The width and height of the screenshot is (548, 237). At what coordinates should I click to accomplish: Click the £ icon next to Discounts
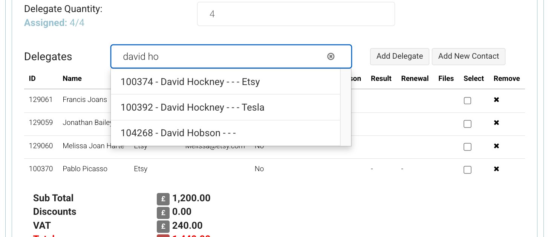pyautogui.click(x=163, y=213)
